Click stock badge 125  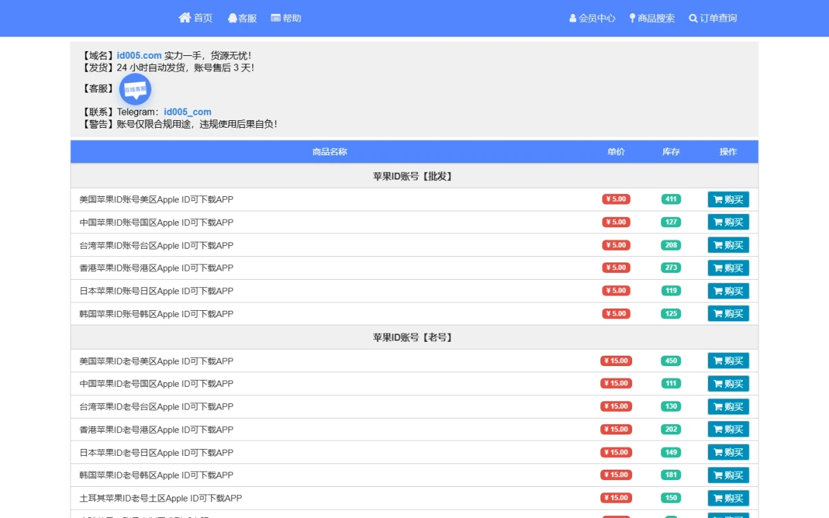(x=671, y=313)
